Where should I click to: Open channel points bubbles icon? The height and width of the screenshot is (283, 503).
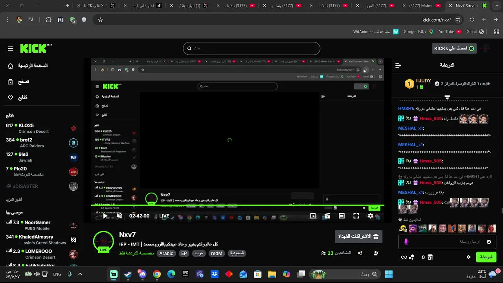(x=411, y=257)
